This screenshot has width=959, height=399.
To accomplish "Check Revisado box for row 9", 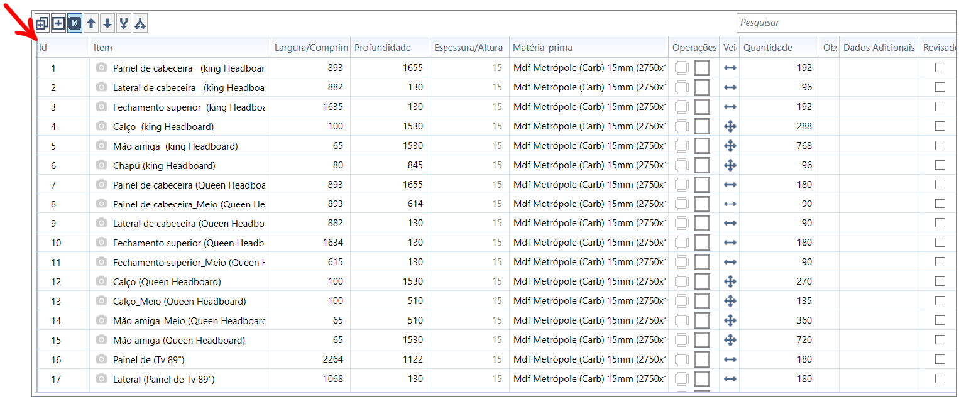I will 940,223.
